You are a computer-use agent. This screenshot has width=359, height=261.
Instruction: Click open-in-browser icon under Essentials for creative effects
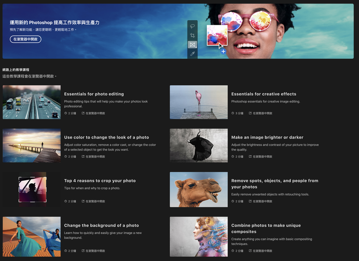(250, 113)
